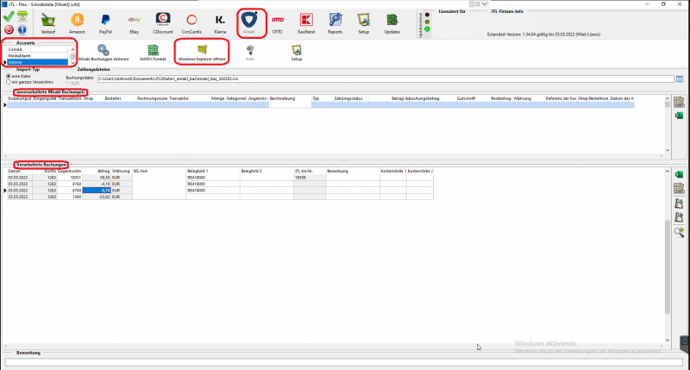Sort by the Zahlungsstatus column header
The height and width of the screenshot is (370, 690).
coord(349,98)
